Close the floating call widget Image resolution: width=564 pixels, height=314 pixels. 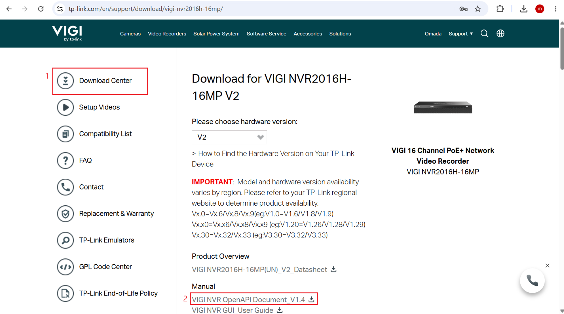tap(547, 265)
